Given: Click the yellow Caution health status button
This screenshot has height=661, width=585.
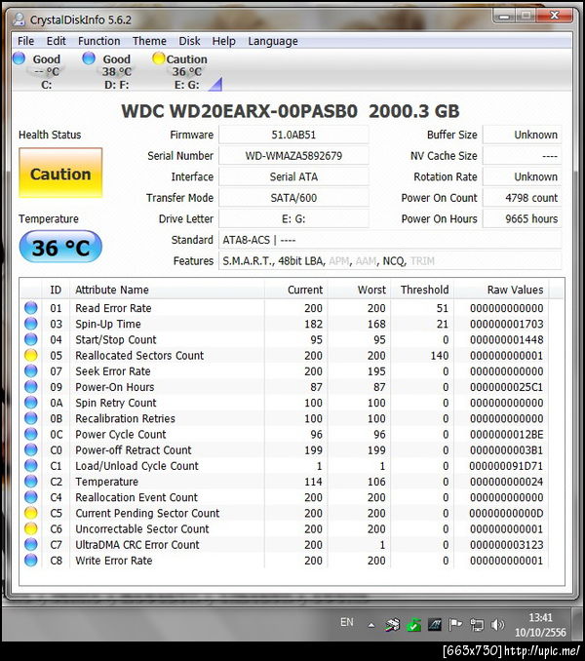Looking at the screenshot, I should coord(60,173).
